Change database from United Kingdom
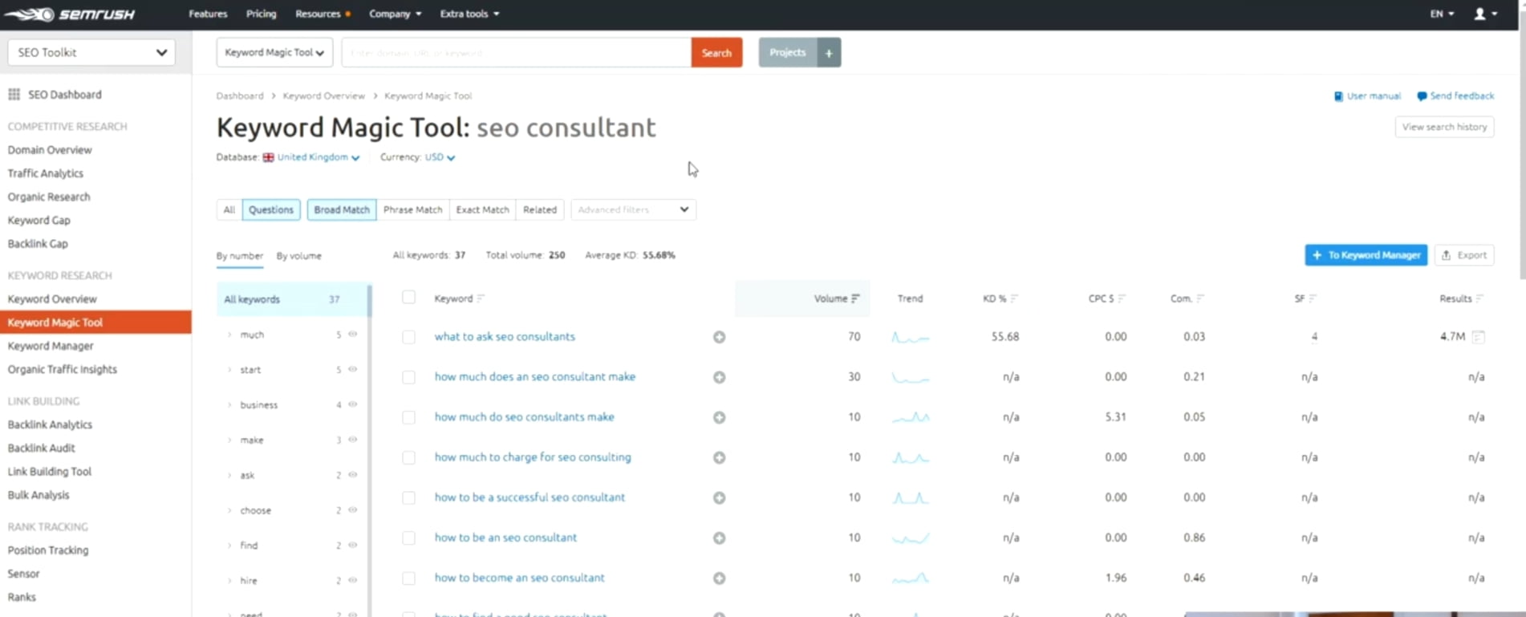1526x617 pixels. coord(318,157)
